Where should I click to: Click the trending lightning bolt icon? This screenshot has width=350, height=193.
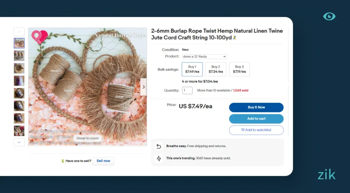click(x=159, y=158)
